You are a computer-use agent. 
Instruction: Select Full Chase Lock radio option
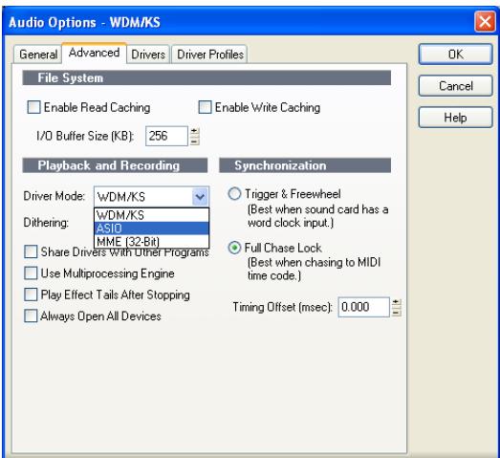click(234, 248)
